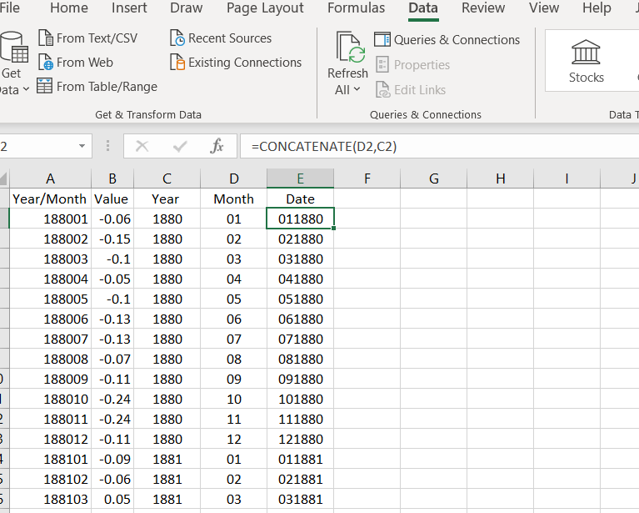This screenshot has height=513, width=639.
Task: Click the From Web globe icon
Action: coord(46,63)
